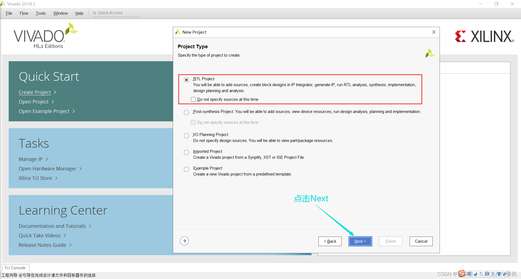Click Open Project link
521x279 pixels.
[x=34, y=102]
